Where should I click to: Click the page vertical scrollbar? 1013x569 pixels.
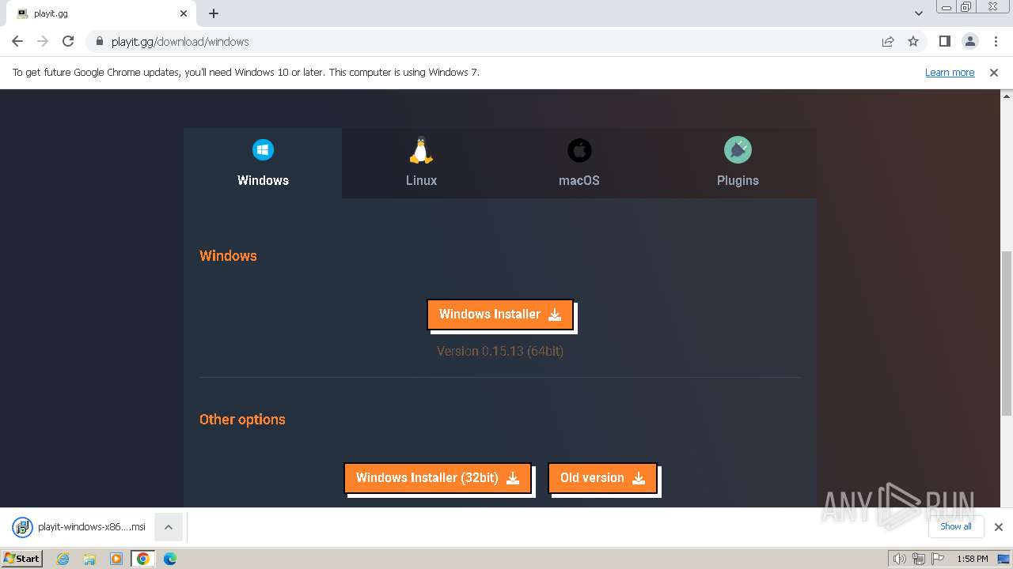point(1007,333)
